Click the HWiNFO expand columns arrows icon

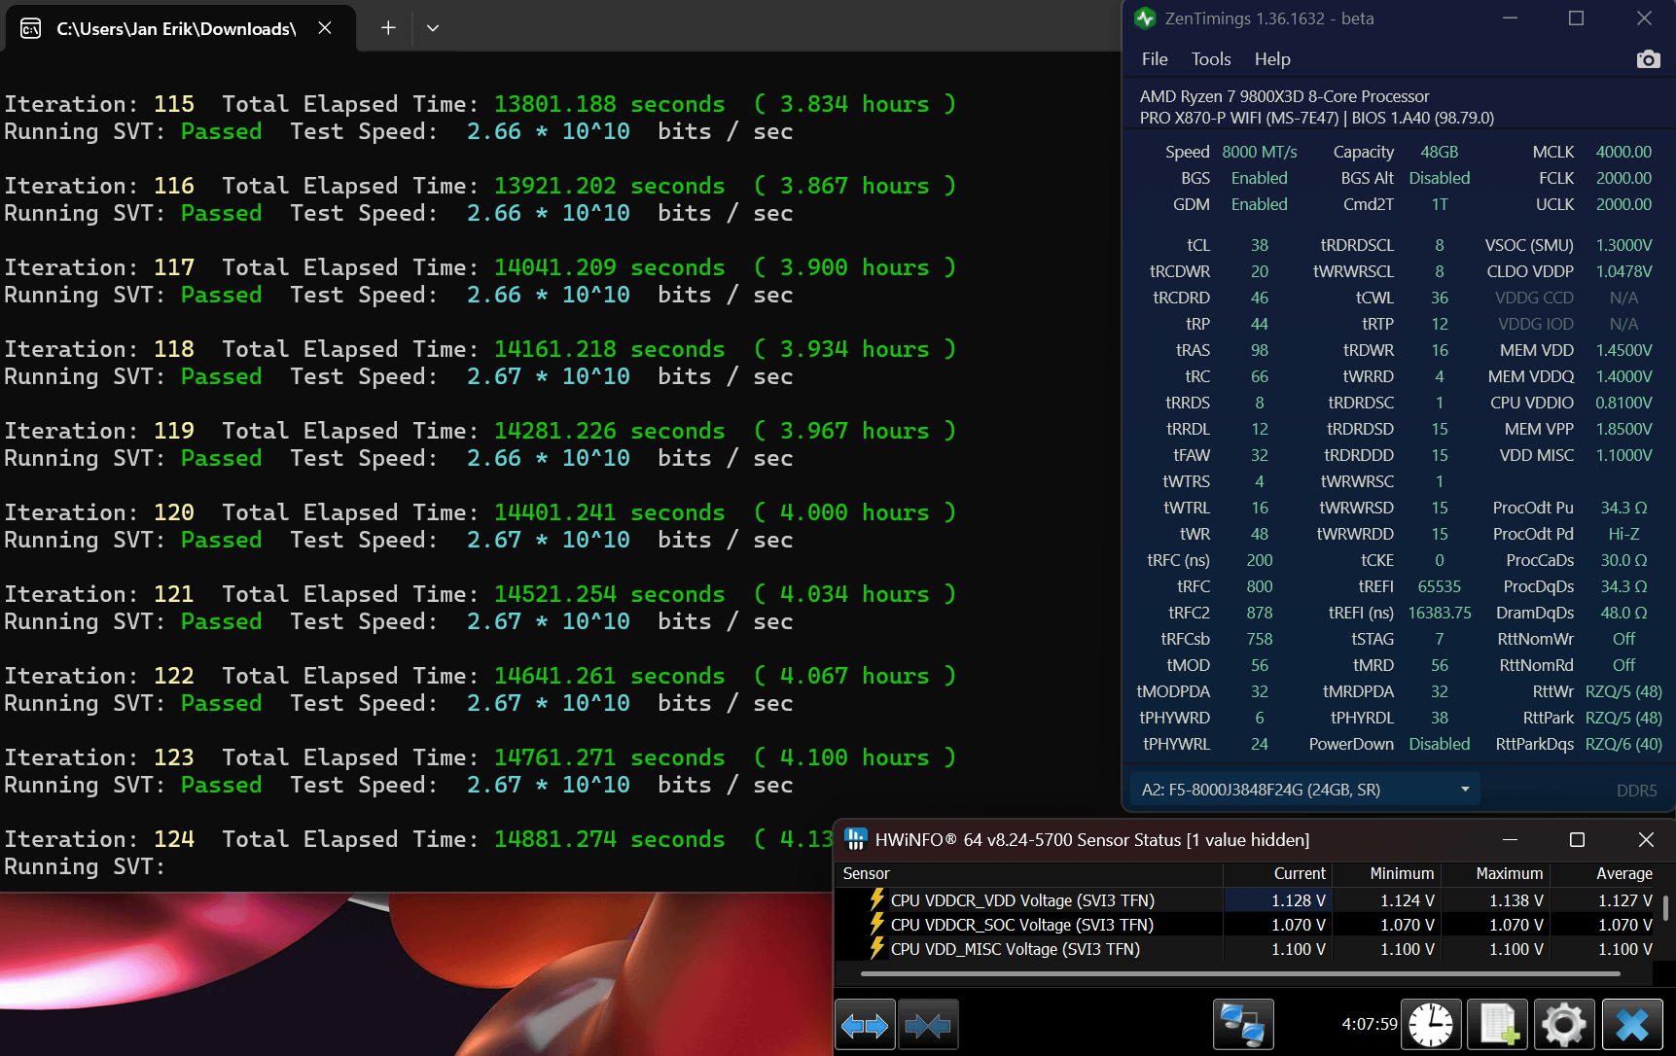coord(865,1025)
